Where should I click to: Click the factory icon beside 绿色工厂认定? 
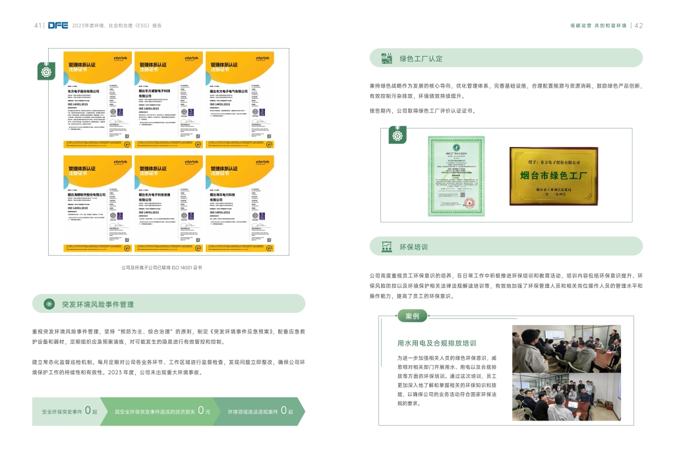[386, 58]
